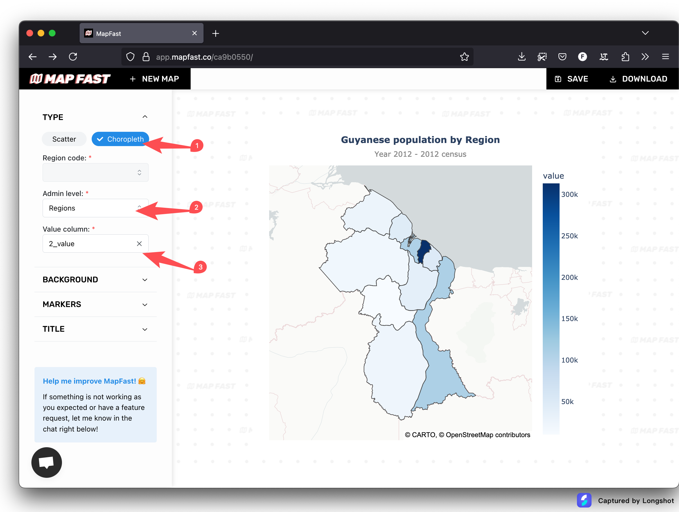Click the 300k legend label

(569, 194)
